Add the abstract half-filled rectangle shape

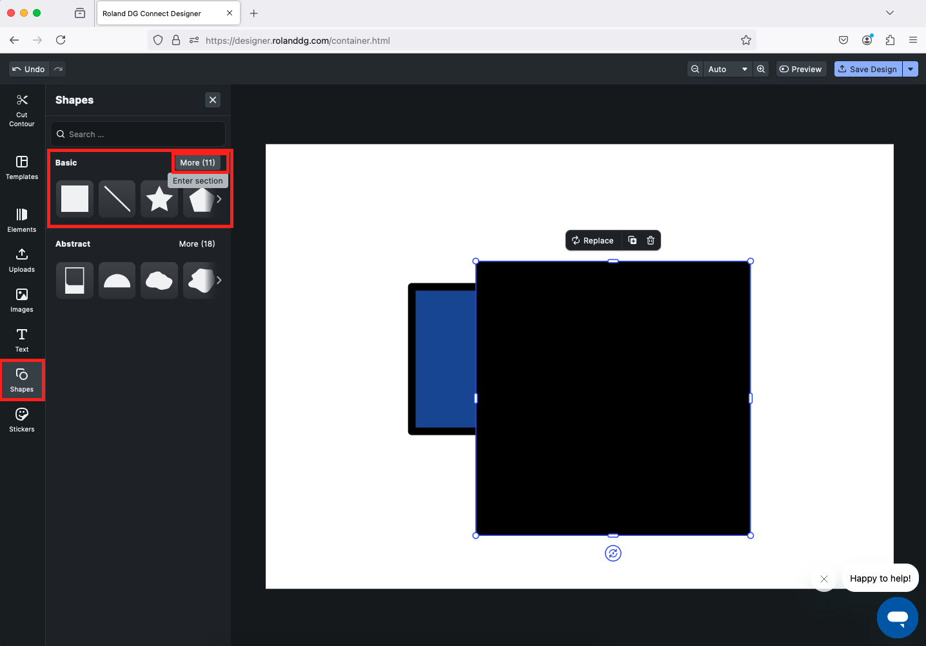[75, 280]
